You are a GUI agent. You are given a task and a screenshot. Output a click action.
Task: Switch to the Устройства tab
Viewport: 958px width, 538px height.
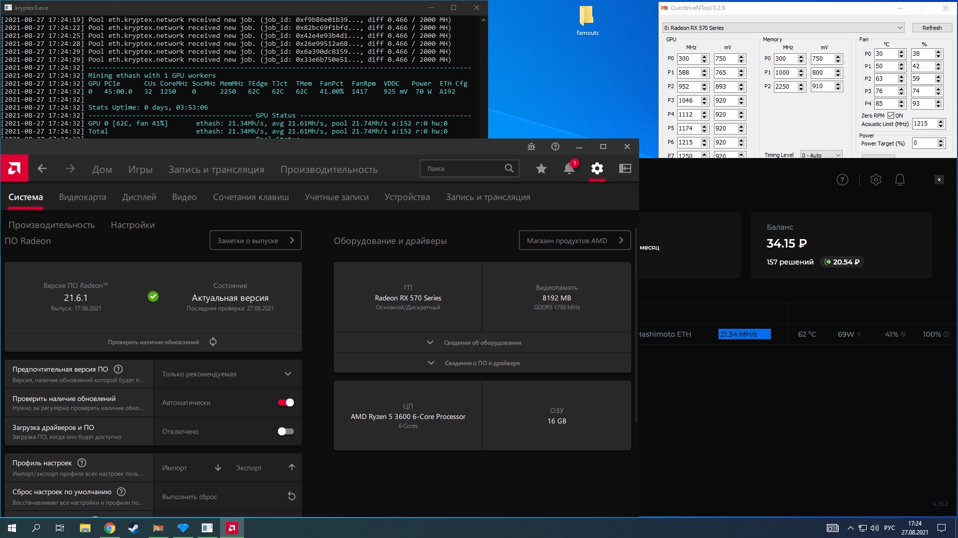407,197
